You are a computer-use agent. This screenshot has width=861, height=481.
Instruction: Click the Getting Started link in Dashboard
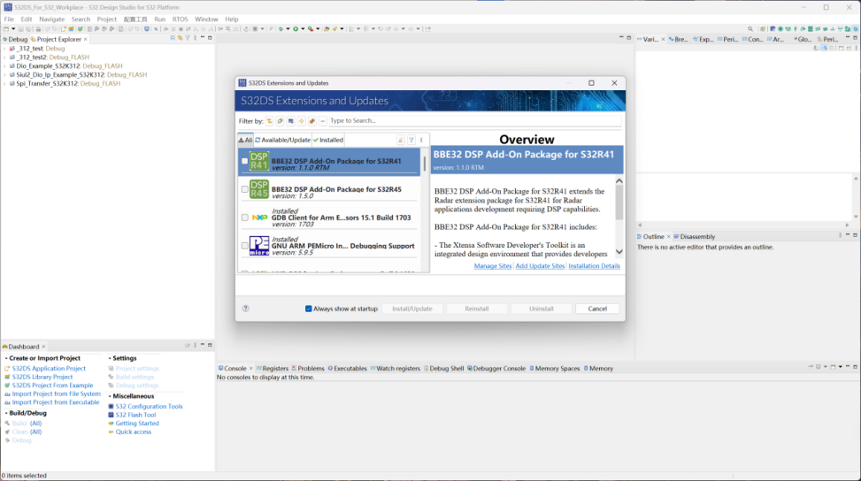click(137, 424)
